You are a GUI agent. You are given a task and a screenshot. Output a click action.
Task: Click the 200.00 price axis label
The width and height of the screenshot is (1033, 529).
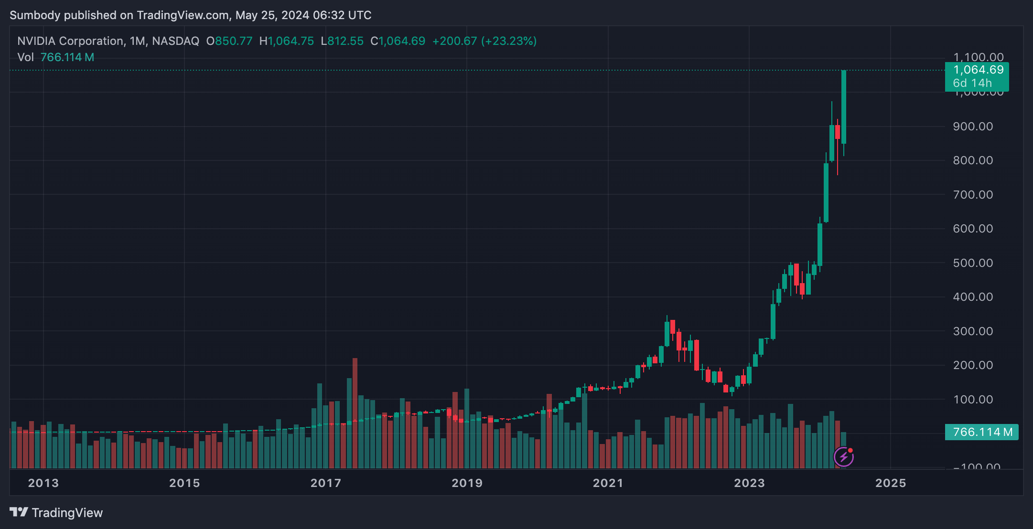pos(973,365)
